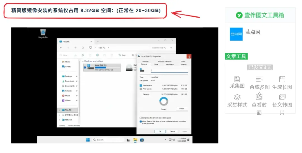Click the up-directory arrow in Explorer
This screenshot has height=153, width=302.
(75, 48)
